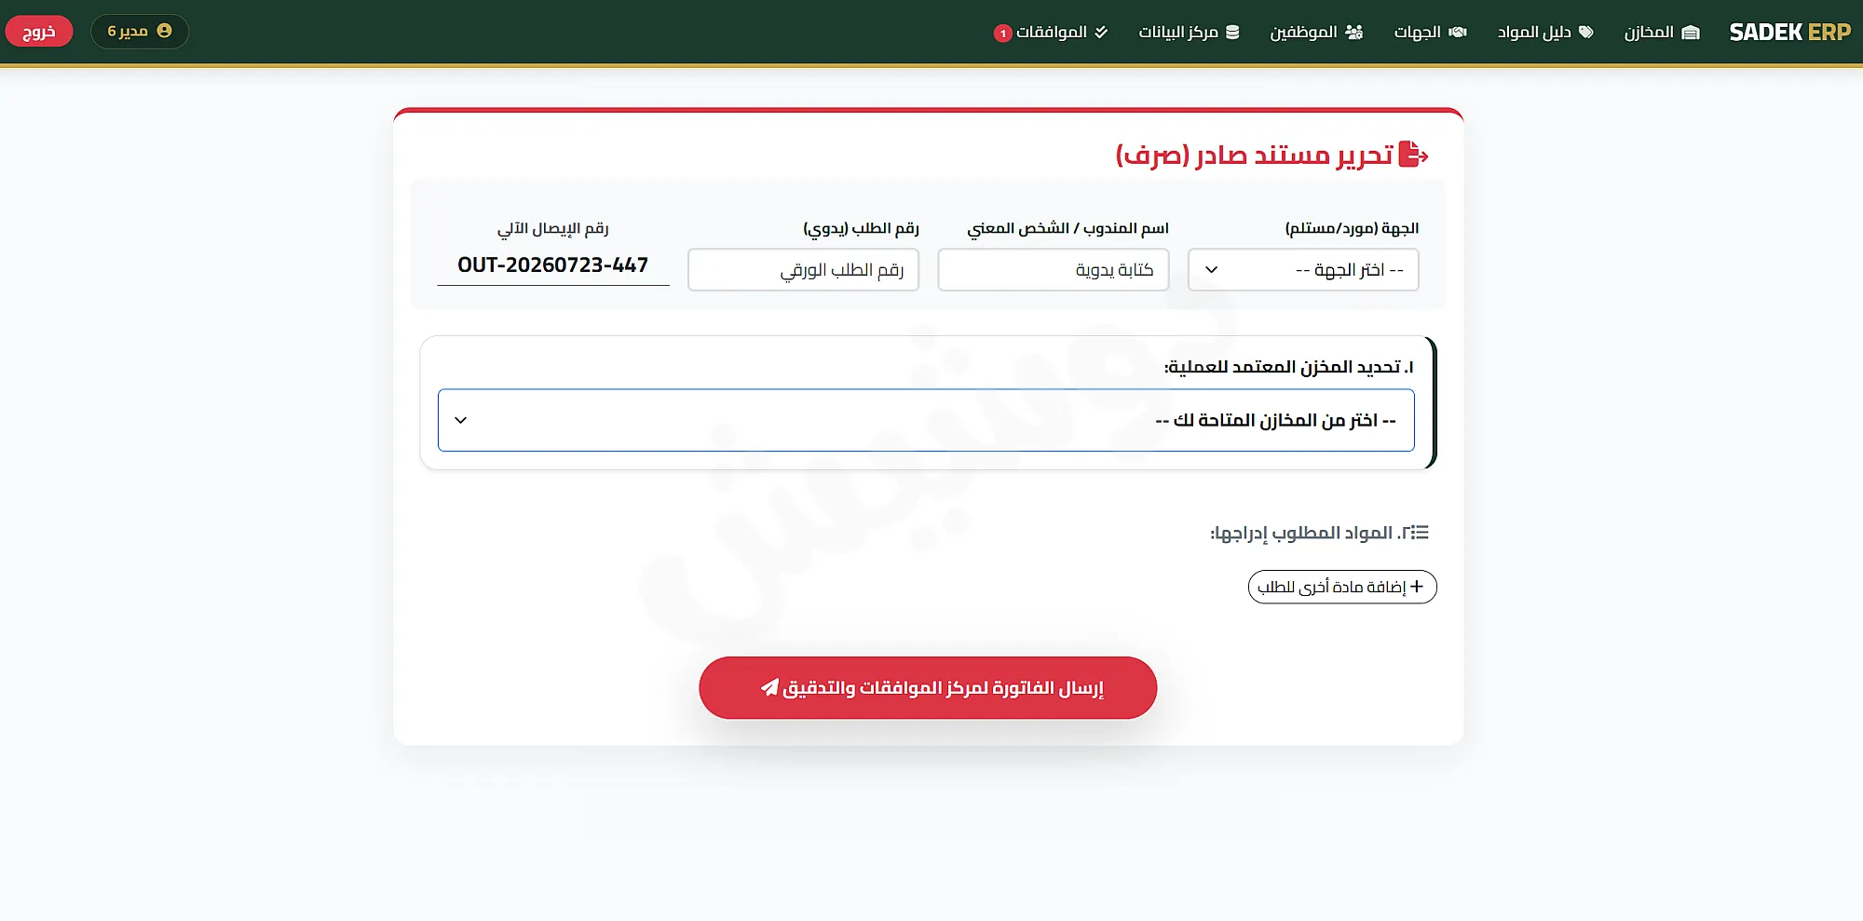Click the red notification badge on الموافقات
This screenshot has height=921, width=1863.
[x=1002, y=34]
